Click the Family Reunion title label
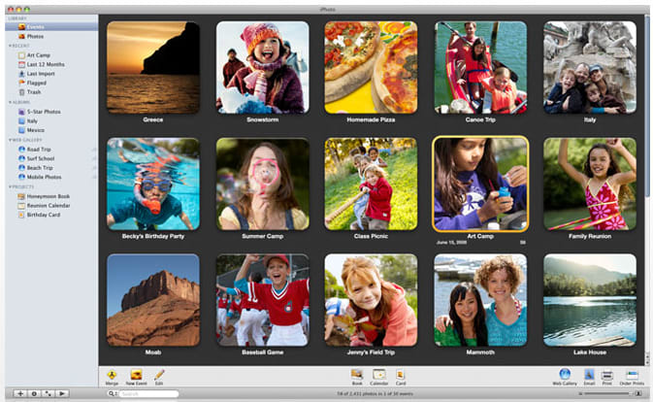 point(590,236)
